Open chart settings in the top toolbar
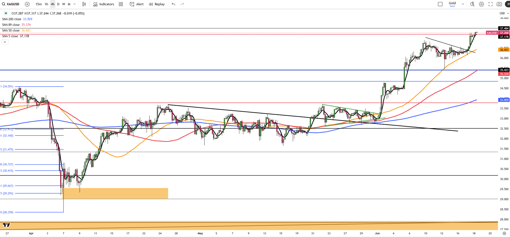Image resolution: width=510 pixels, height=237 pixels. 481,4
